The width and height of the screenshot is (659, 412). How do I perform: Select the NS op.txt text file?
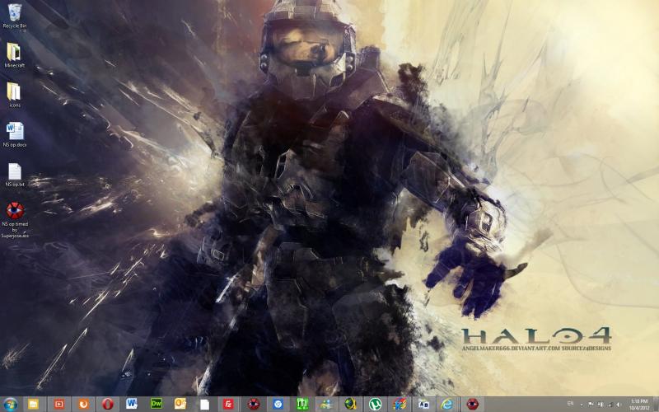(15, 175)
